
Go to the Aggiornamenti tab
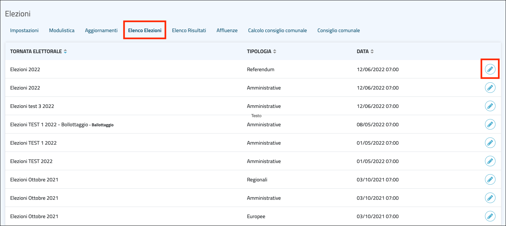point(101,31)
